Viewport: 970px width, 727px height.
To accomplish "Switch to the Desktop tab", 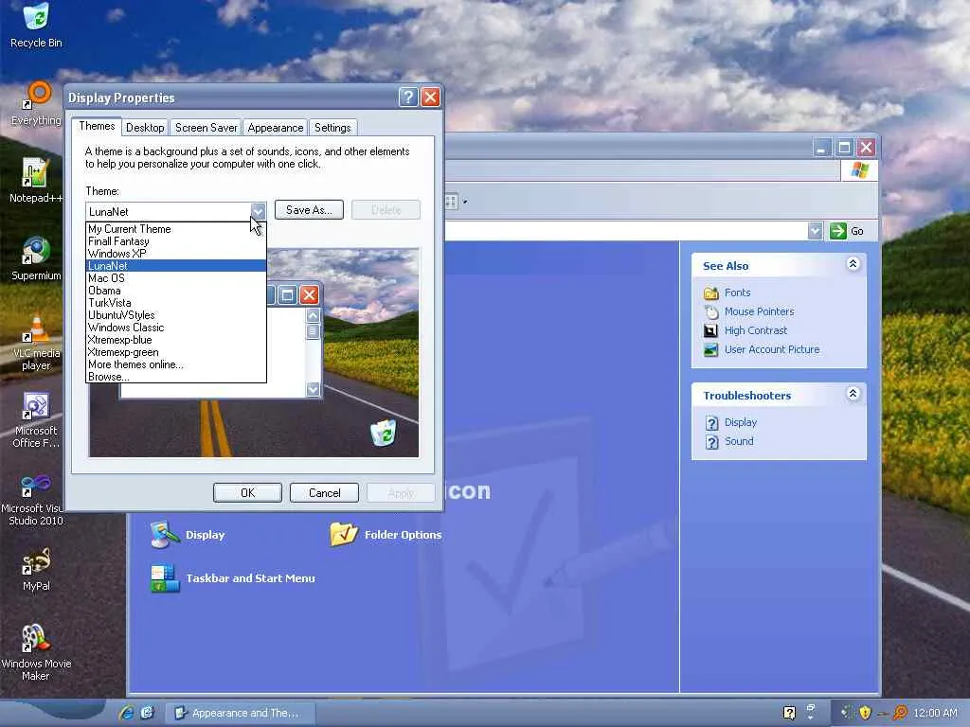I will [x=145, y=128].
